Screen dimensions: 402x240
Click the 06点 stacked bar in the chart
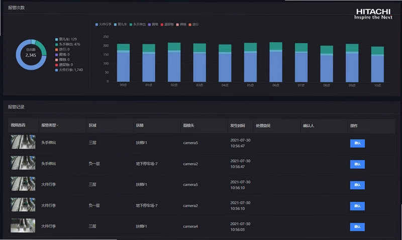click(276, 62)
